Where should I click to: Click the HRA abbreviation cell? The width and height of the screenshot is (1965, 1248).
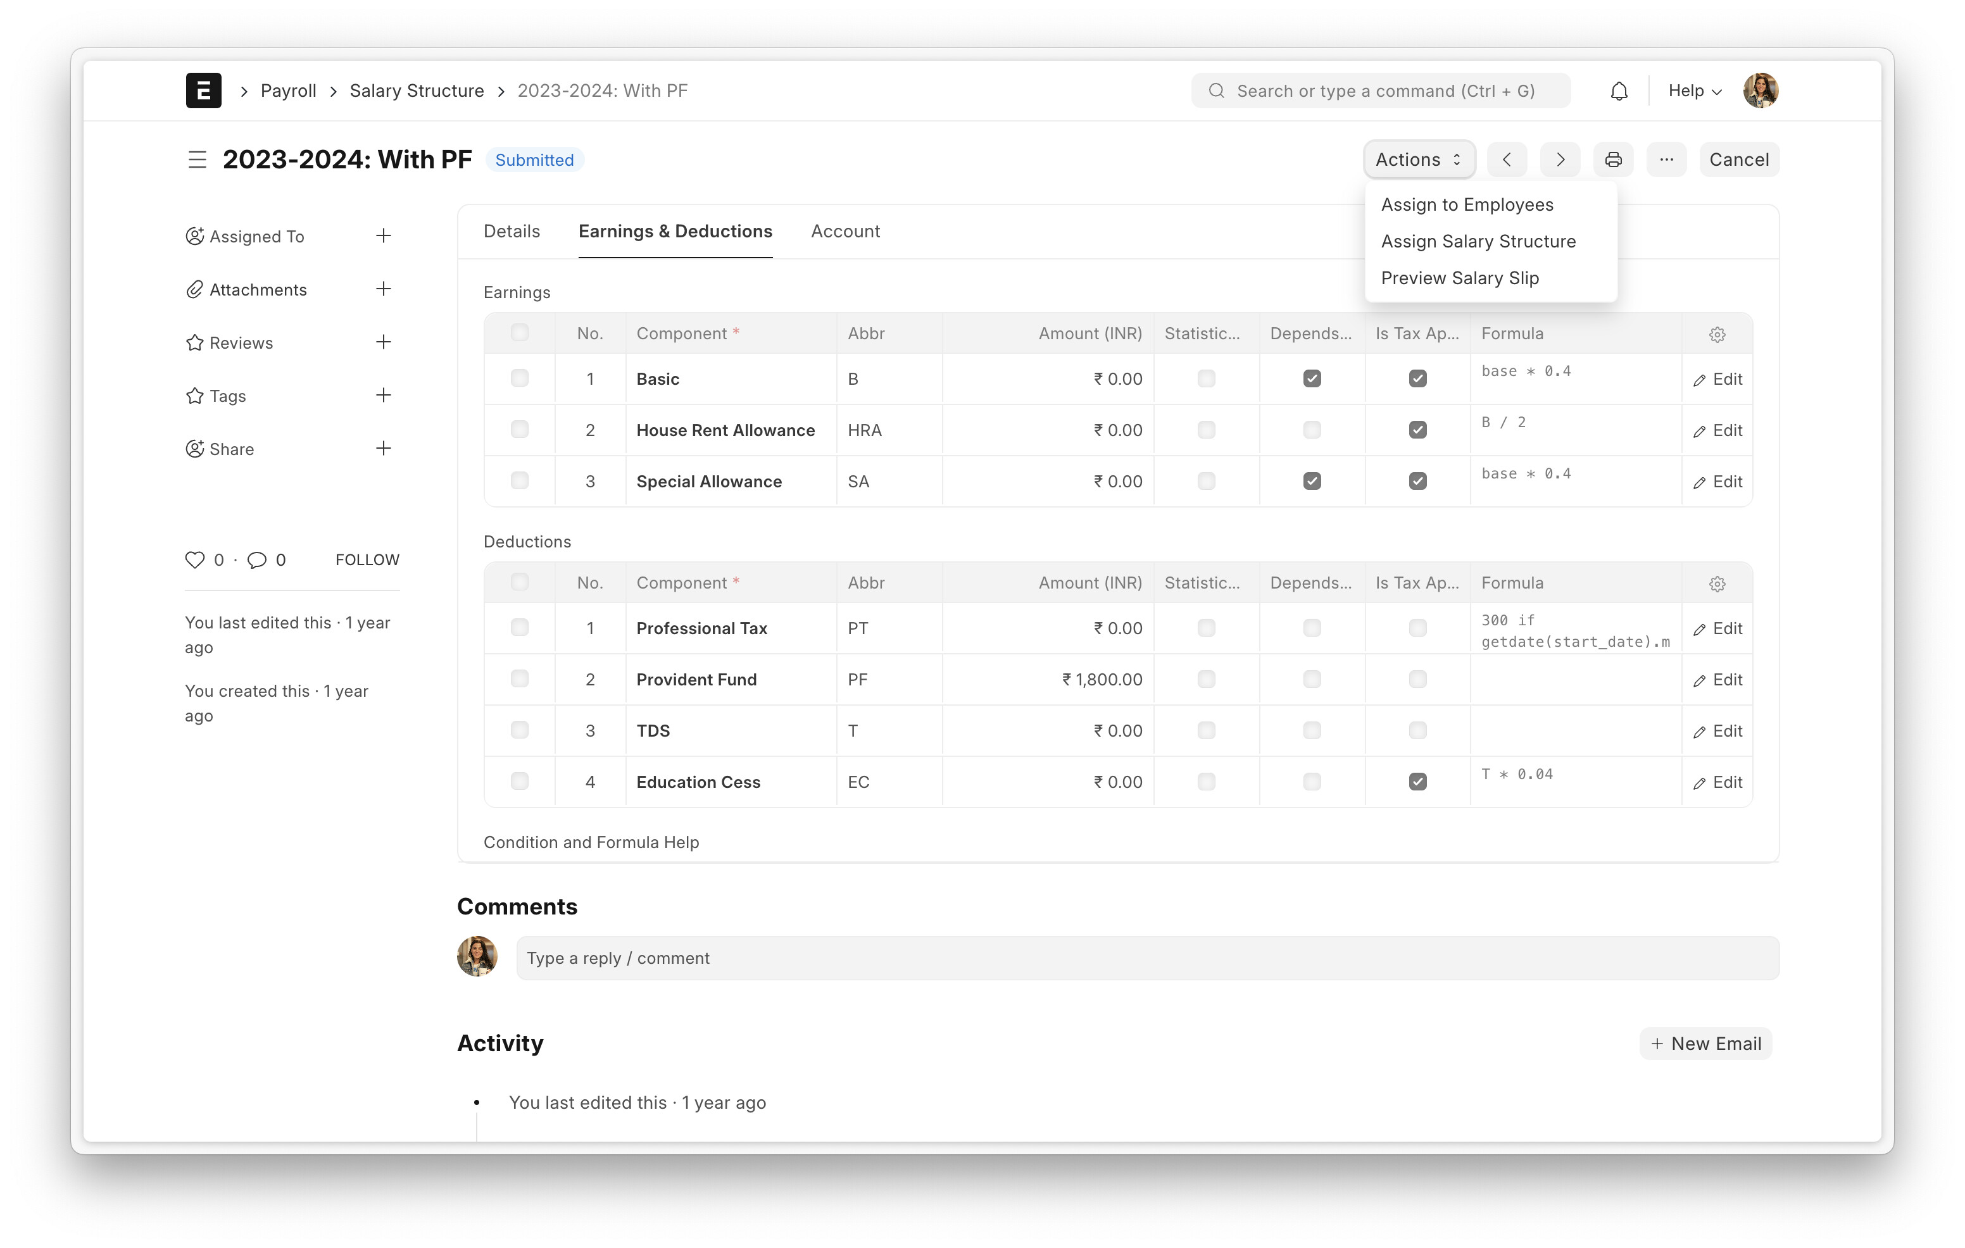[x=889, y=431]
